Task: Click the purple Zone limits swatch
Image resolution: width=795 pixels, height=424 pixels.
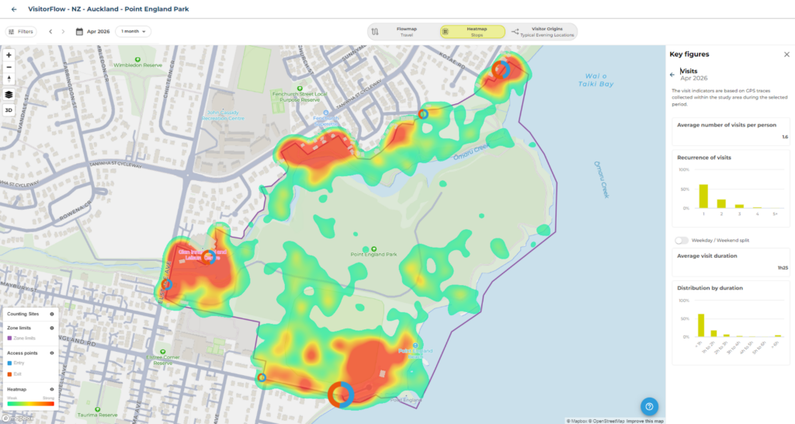Action: point(9,339)
